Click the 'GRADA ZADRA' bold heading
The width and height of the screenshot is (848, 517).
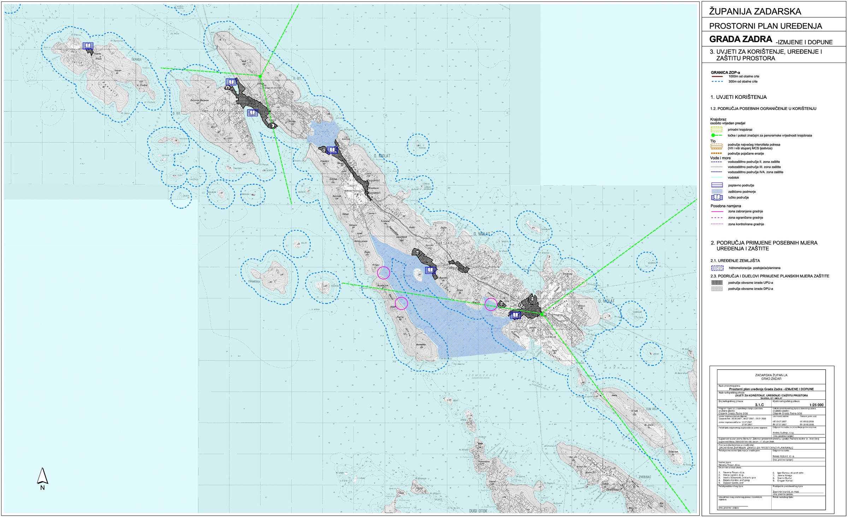(741, 39)
